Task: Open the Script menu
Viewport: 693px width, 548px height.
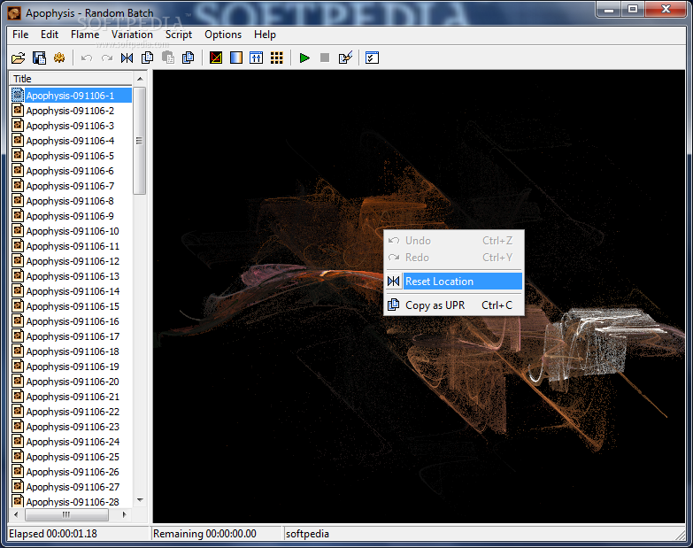Action: point(179,35)
